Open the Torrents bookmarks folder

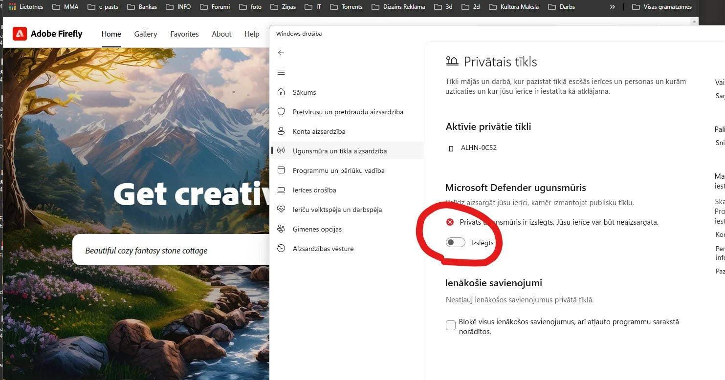[347, 7]
